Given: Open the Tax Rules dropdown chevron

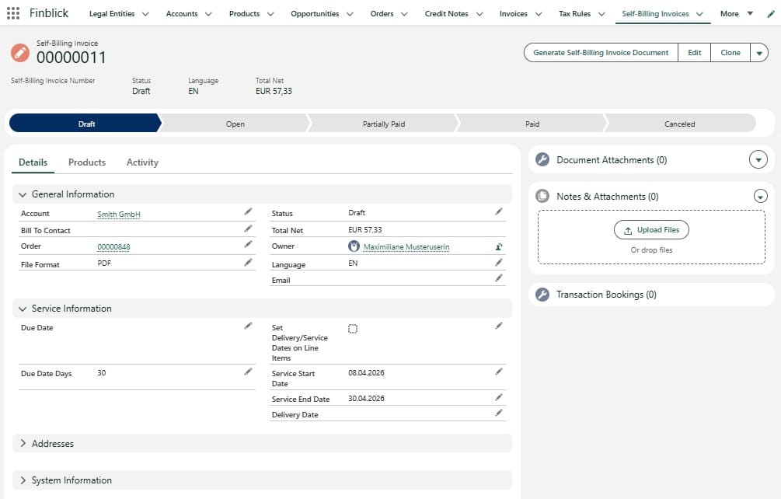Looking at the screenshot, I should (601, 14).
